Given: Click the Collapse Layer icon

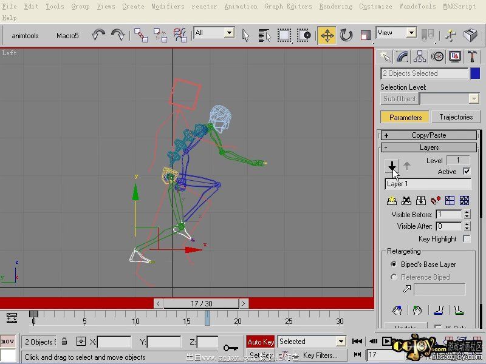Looking at the screenshot, I should pyautogui.click(x=421, y=201).
